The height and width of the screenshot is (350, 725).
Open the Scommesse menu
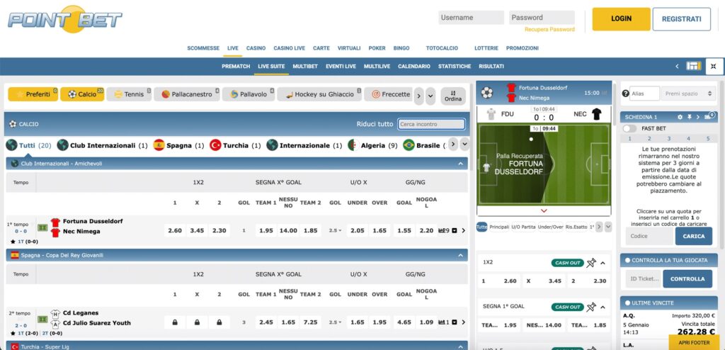(x=203, y=48)
